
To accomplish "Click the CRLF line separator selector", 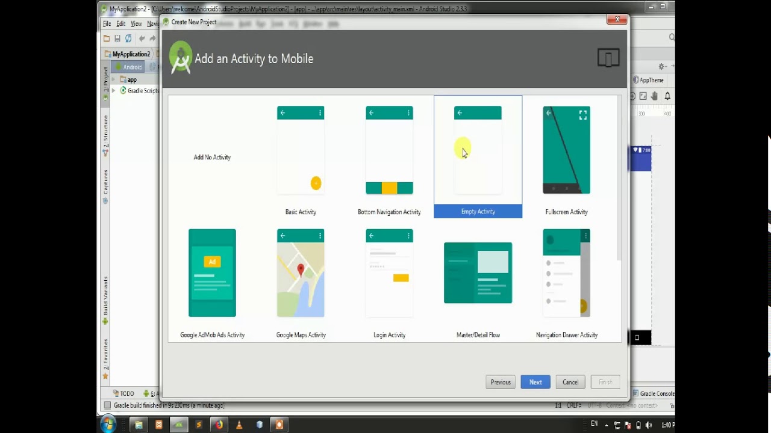I will (574, 405).
